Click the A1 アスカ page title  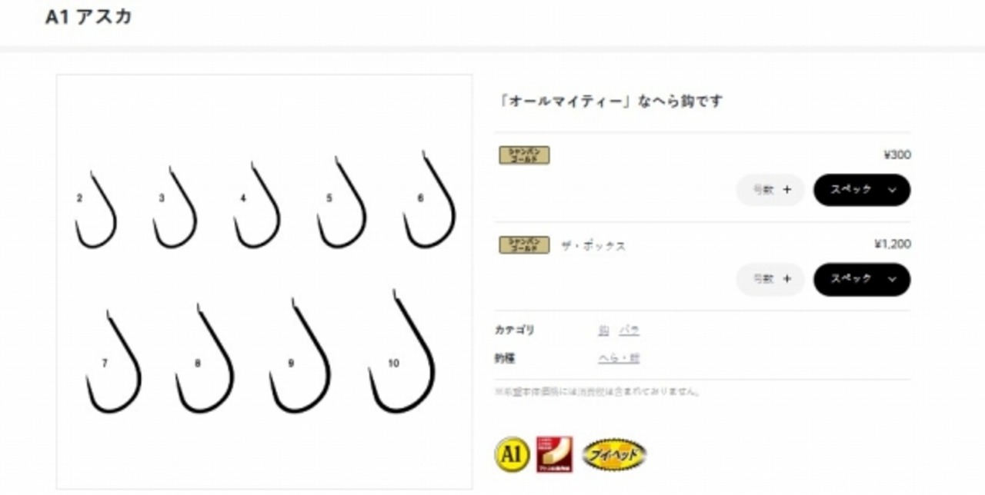point(88,18)
